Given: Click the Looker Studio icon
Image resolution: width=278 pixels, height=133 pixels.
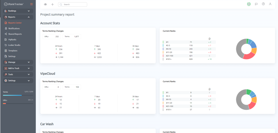Looking at the screenshot, I should pos(6,45).
